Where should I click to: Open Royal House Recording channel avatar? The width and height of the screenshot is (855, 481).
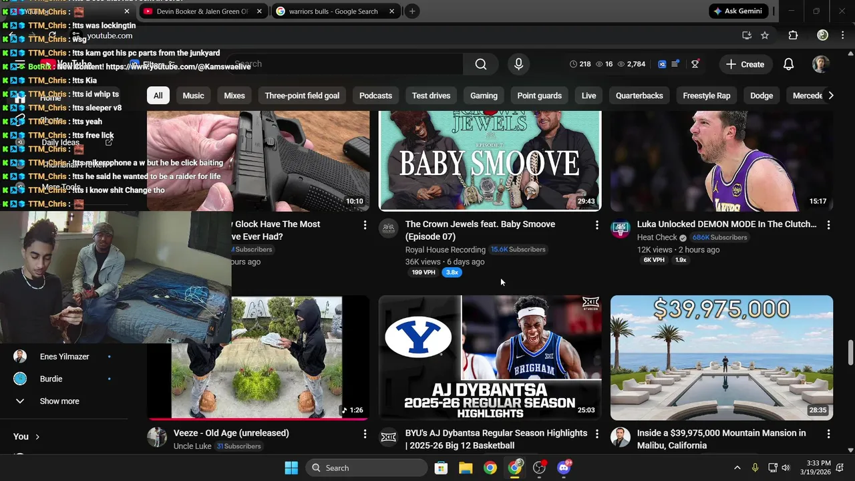[388, 228]
